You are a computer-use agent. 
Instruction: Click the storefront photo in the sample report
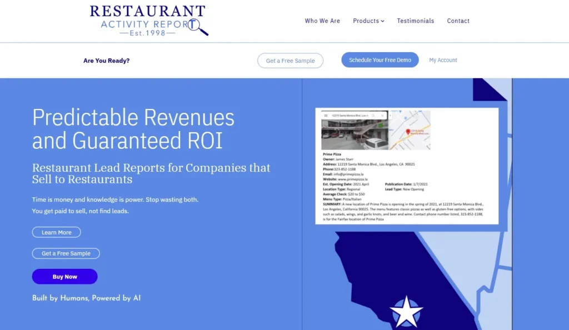tap(355, 130)
